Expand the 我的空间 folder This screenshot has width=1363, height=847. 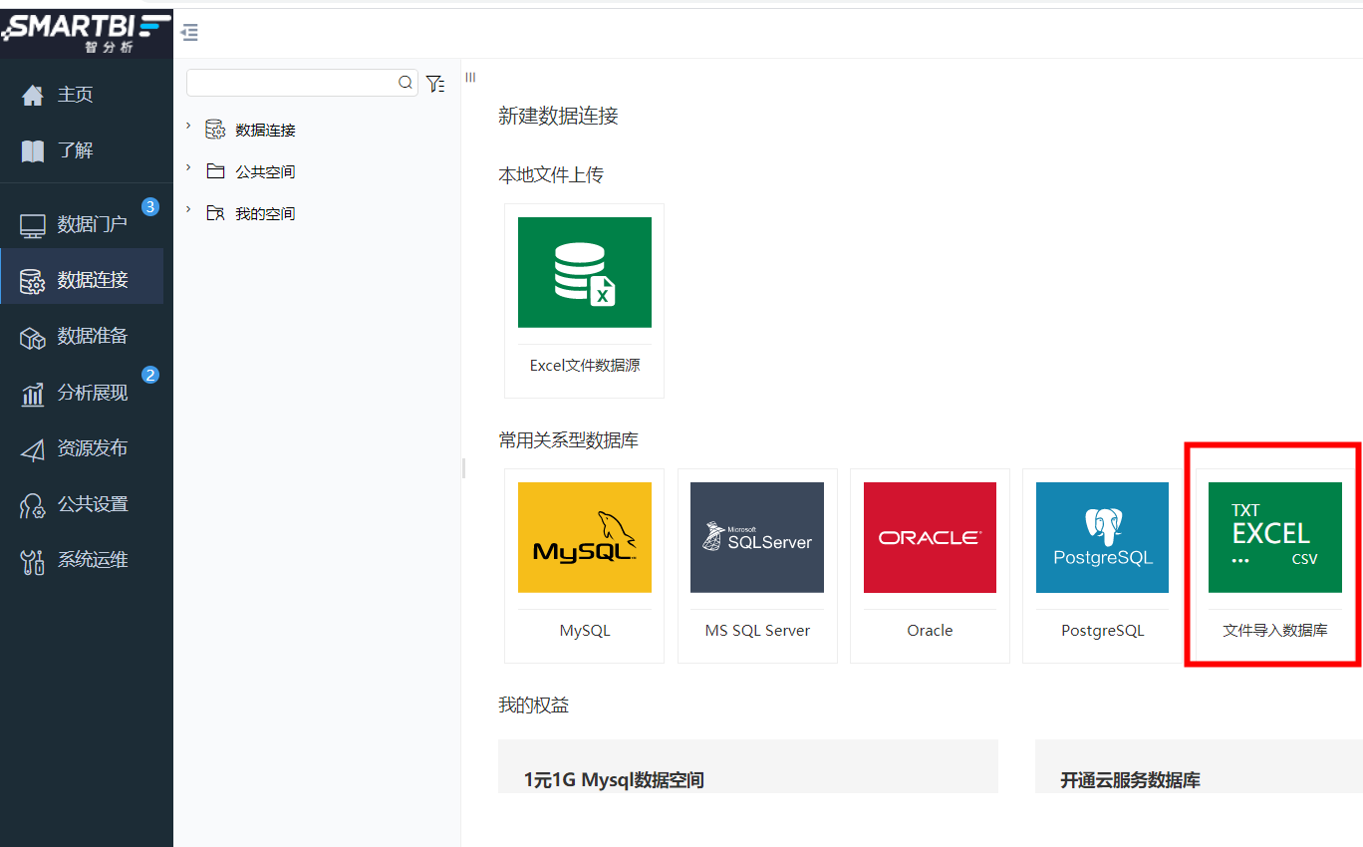pyautogui.click(x=188, y=209)
